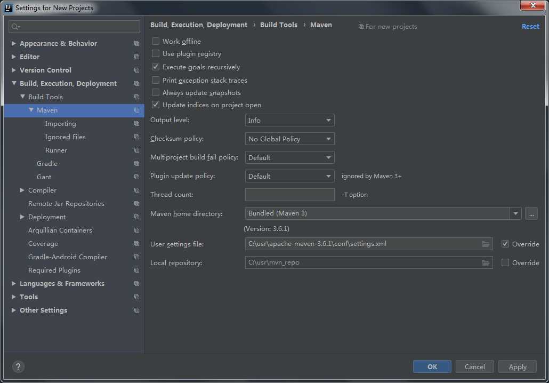Open help with the question mark icon

point(18,366)
